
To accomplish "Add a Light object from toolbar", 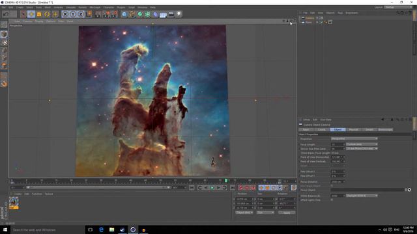I will 179,14.
